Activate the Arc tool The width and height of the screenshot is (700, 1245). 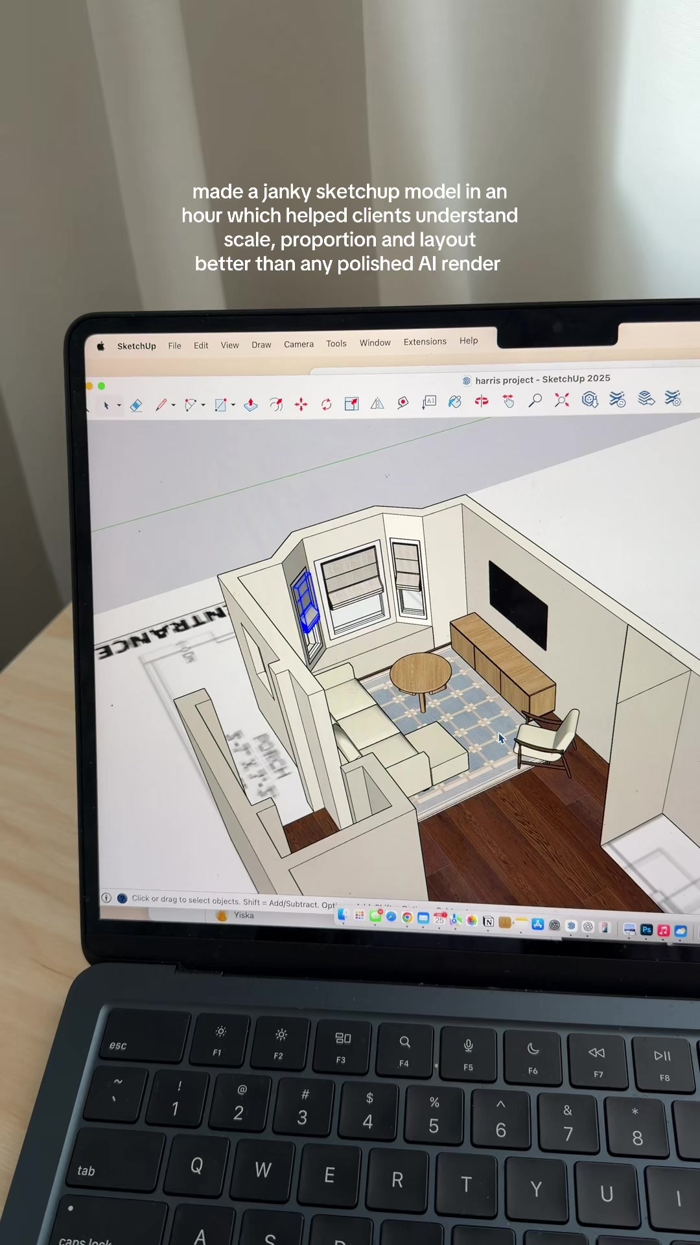coord(190,405)
